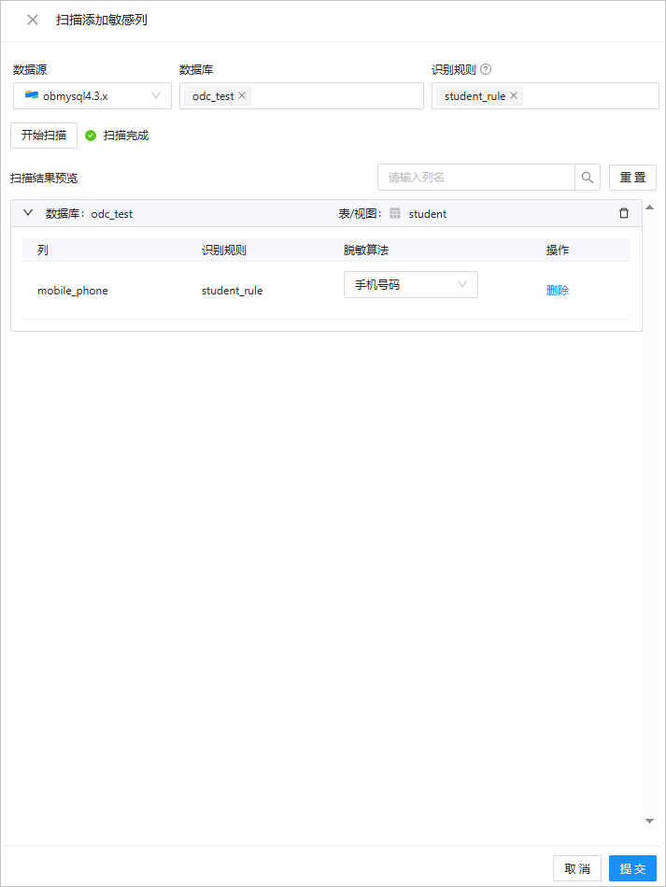Remove the student_rule tag
Image resolution: width=666 pixels, height=887 pixels.
point(514,95)
